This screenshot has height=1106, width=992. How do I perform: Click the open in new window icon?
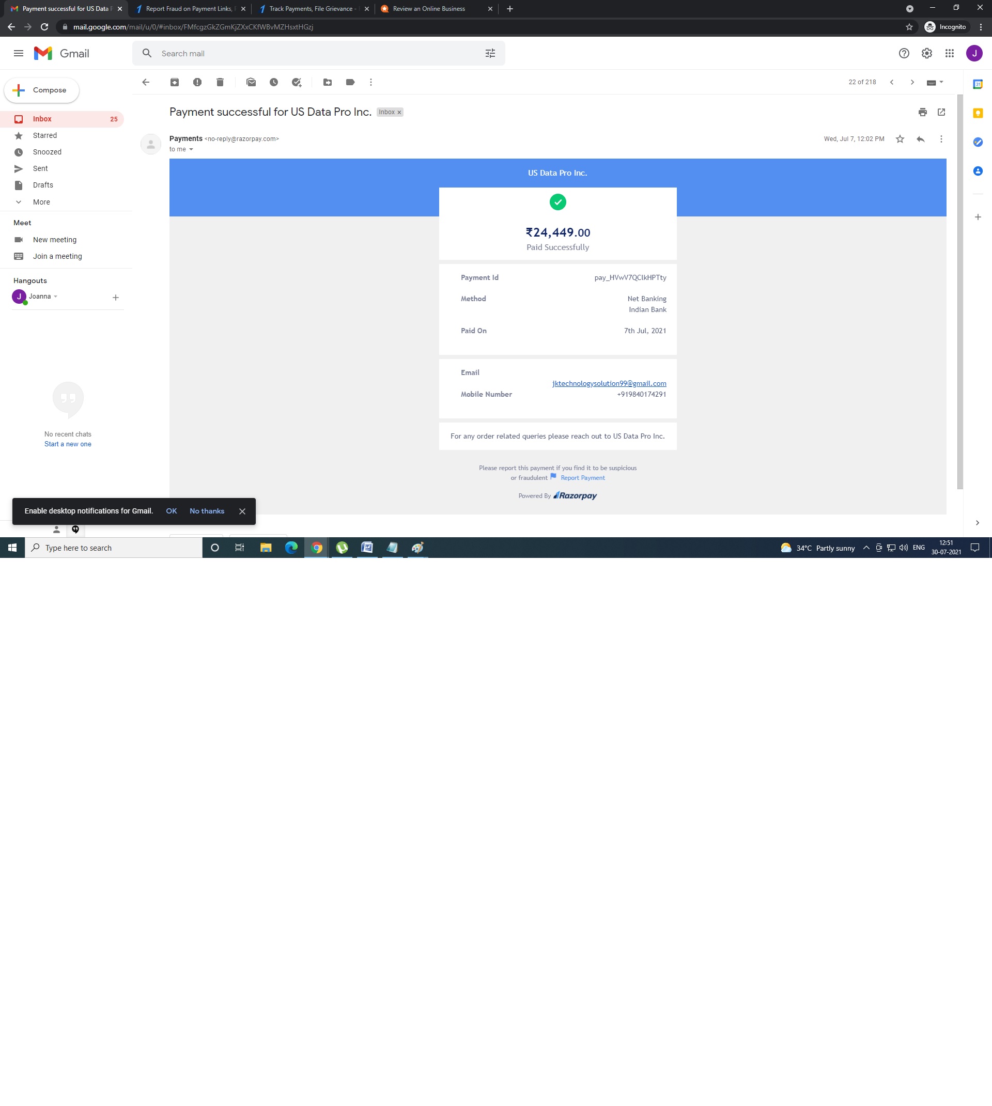point(942,111)
